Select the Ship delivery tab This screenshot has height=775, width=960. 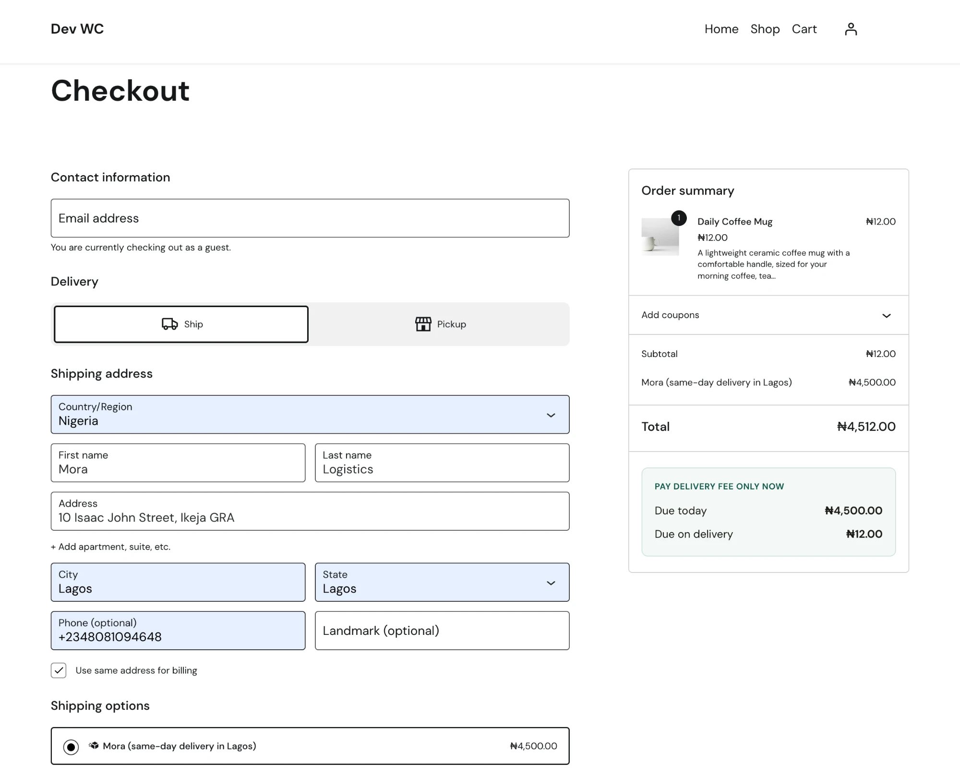(181, 324)
